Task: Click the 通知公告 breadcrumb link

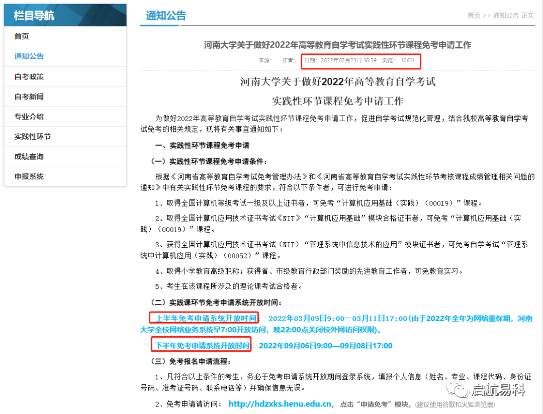Action: [506, 15]
